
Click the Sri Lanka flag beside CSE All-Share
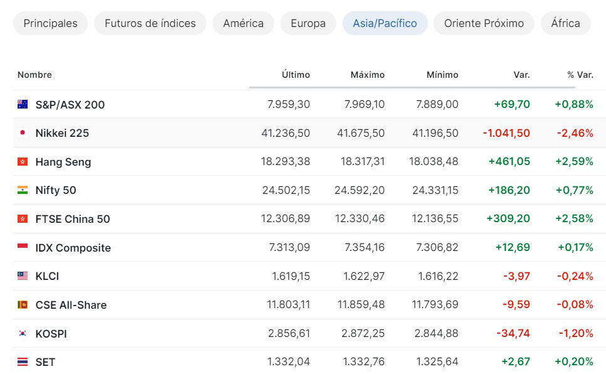(23, 304)
